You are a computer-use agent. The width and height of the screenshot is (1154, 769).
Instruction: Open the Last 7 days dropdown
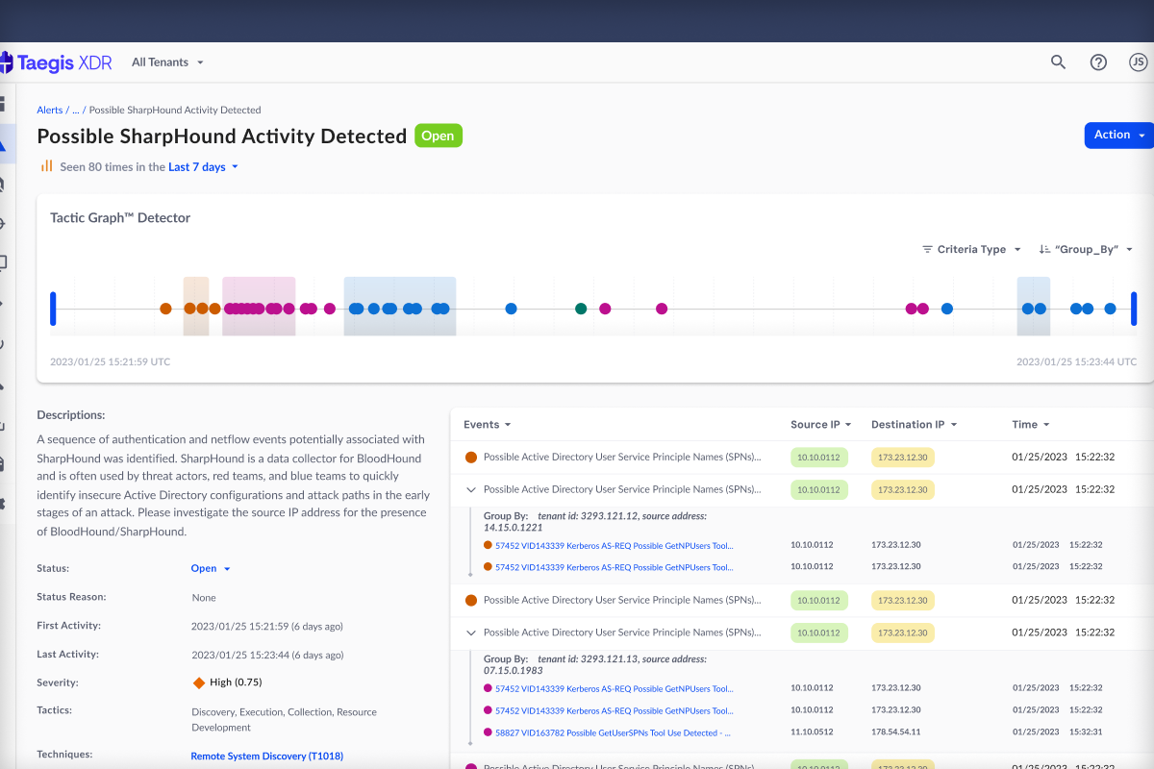[x=203, y=166]
